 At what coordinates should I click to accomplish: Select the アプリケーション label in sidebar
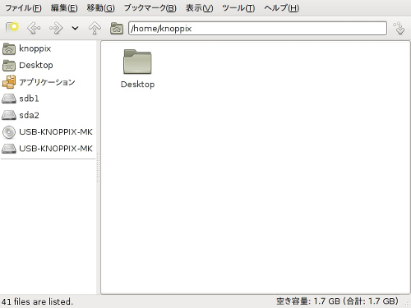pos(47,82)
